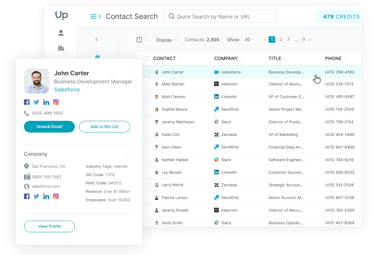Collapse the Company section chevron
The image size is (374, 255).
[x=127, y=154]
